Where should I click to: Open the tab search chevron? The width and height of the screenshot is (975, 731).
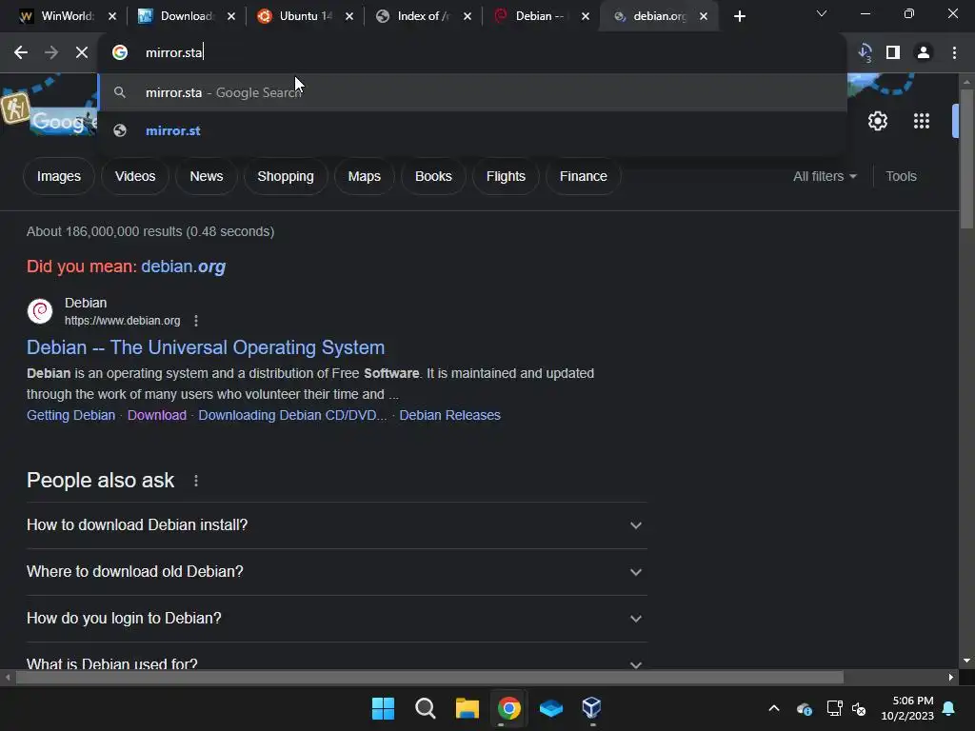(822, 13)
